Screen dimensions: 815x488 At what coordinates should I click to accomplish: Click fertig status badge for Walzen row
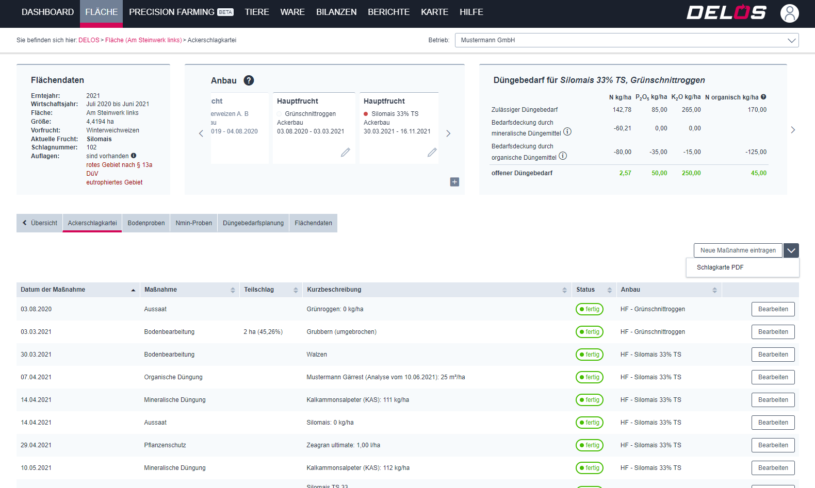590,355
